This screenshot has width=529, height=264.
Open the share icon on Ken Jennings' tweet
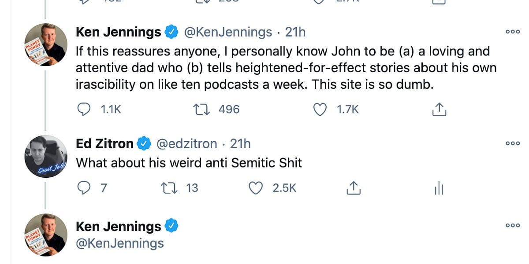tap(438, 109)
